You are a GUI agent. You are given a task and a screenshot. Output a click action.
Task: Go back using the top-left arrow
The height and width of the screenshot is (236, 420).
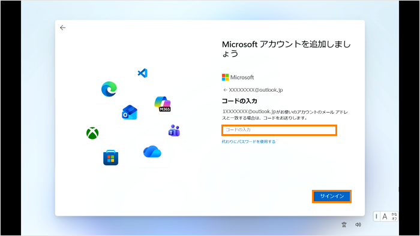[x=62, y=28]
